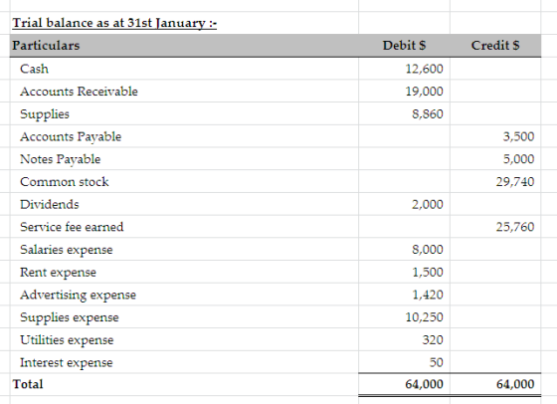Select the credit value 25,760

click(x=515, y=227)
